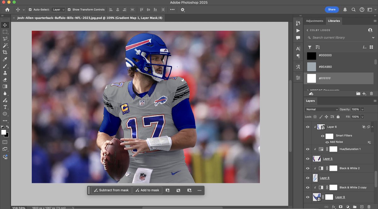Click Add to mask button
This screenshot has height=209, width=378.
pos(147,190)
